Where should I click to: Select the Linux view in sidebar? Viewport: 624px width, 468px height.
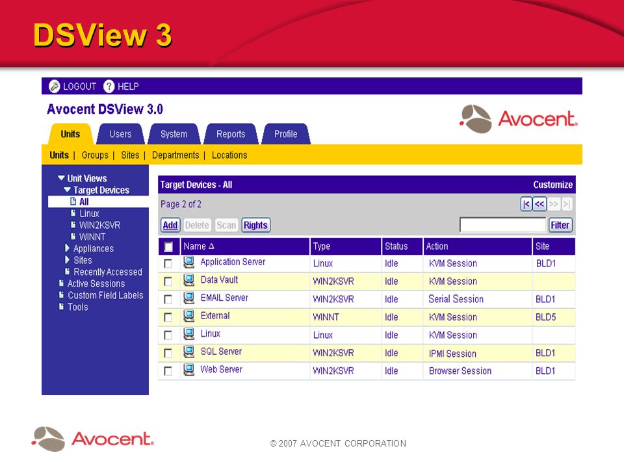[89, 213]
